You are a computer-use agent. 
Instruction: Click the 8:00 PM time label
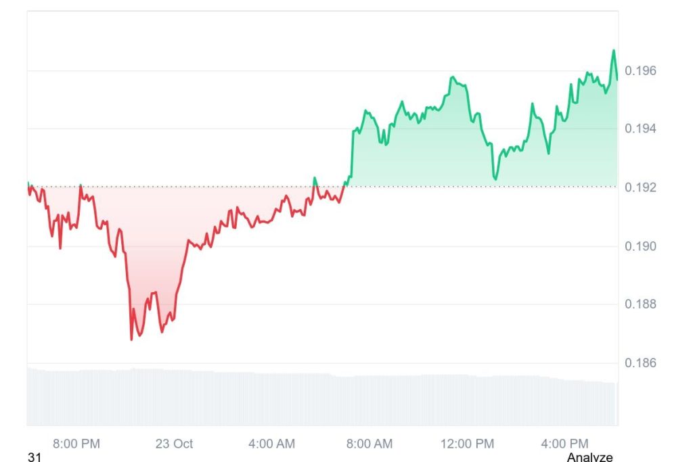coord(76,444)
